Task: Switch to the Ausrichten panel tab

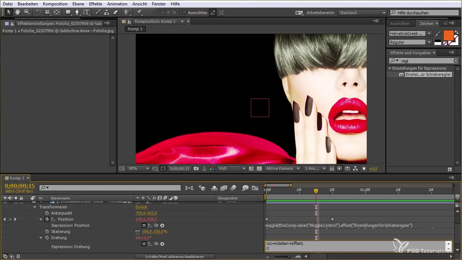Action: tap(400, 23)
